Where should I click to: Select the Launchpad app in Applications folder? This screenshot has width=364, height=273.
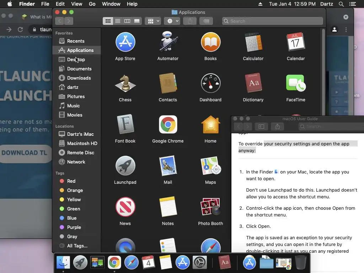pos(125,166)
